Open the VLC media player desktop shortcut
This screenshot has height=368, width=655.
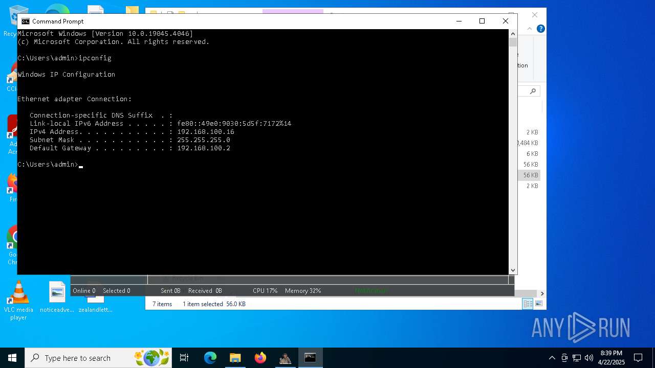[x=18, y=301]
